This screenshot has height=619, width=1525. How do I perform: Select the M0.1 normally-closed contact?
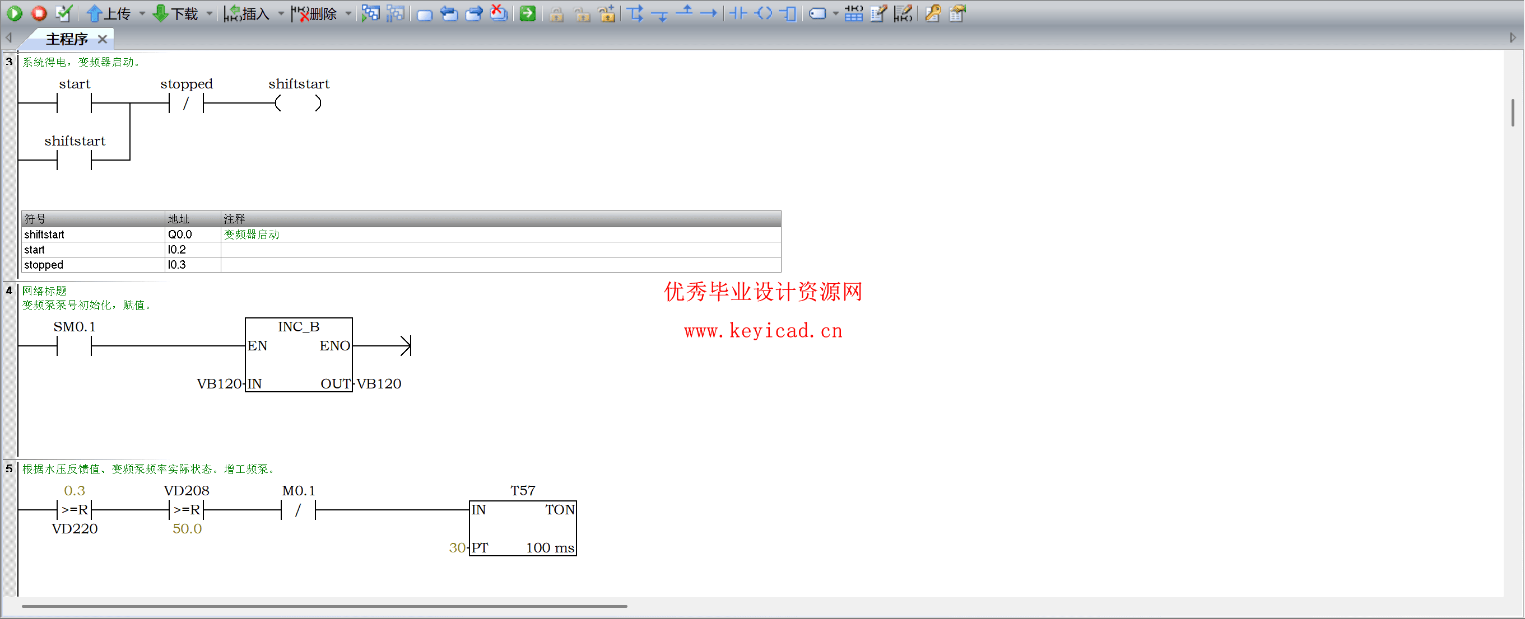tap(298, 510)
